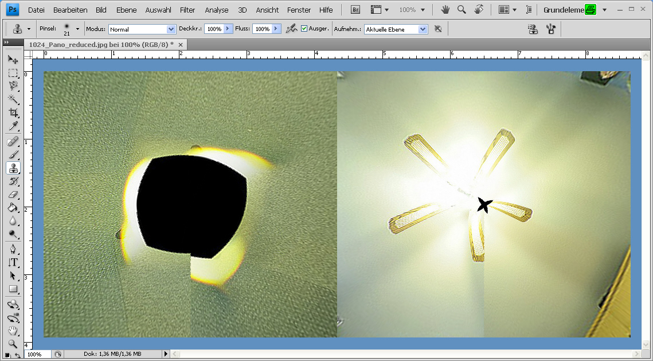Toggle ignore adjustment layers when cloning
This screenshot has height=361, width=653.
click(x=438, y=29)
